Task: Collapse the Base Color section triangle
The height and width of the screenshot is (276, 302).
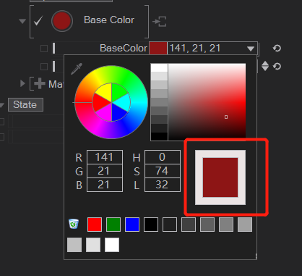Action: 22,21
